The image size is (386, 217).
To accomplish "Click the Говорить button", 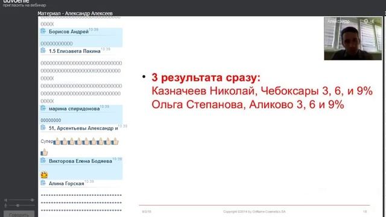I will tap(19, 214).
